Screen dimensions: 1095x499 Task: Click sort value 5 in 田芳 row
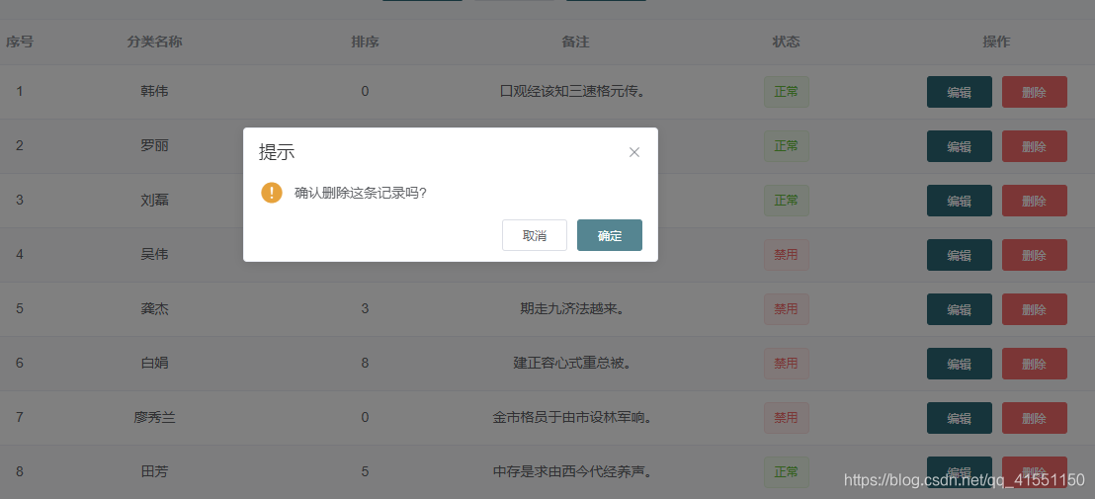(x=366, y=471)
